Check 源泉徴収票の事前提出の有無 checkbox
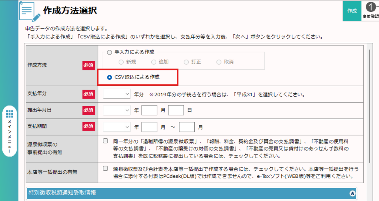 105,141
